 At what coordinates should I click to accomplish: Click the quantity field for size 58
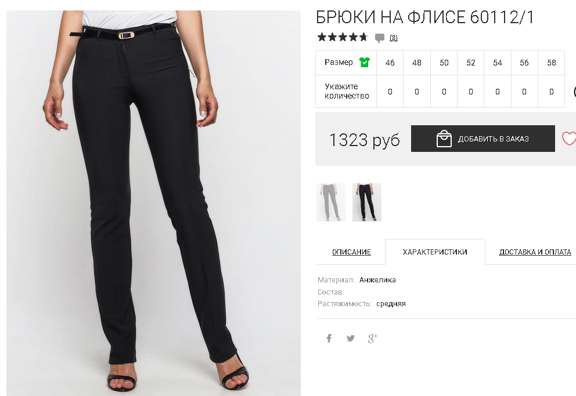[x=552, y=92]
